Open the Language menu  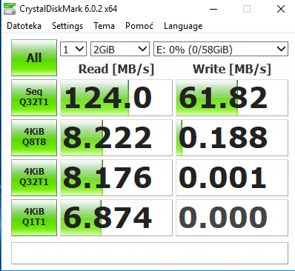(x=183, y=26)
